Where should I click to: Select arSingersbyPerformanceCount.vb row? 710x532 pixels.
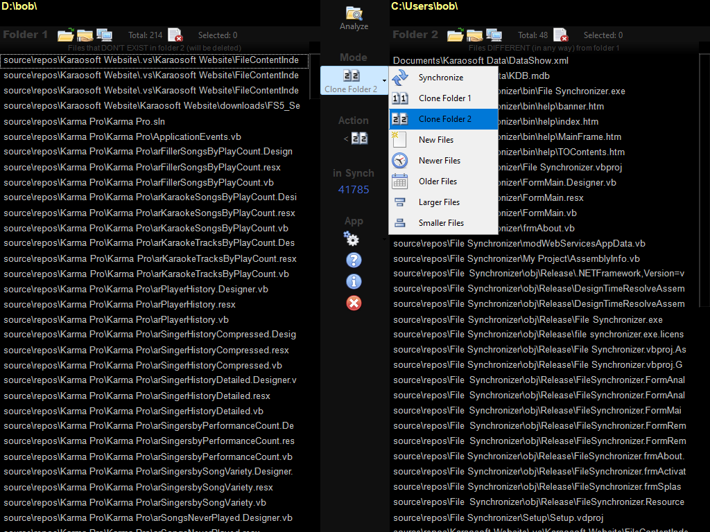click(x=154, y=456)
